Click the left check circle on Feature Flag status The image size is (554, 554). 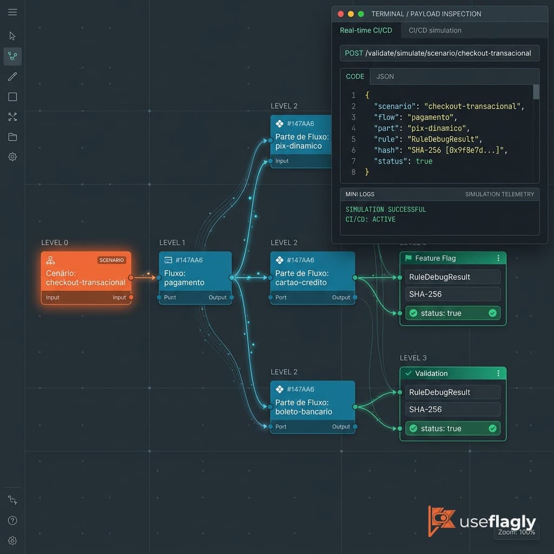tap(413, 313)
